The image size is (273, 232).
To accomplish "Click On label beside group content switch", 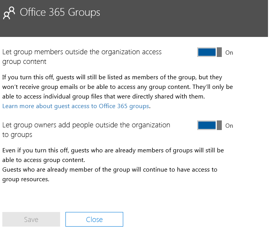I will 229,53.
